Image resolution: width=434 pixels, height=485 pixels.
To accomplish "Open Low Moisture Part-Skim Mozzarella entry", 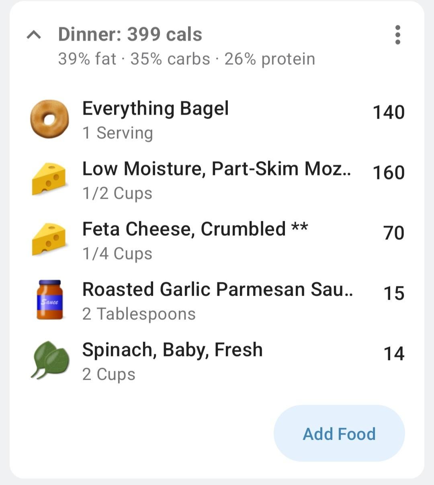I will (216, 169).
